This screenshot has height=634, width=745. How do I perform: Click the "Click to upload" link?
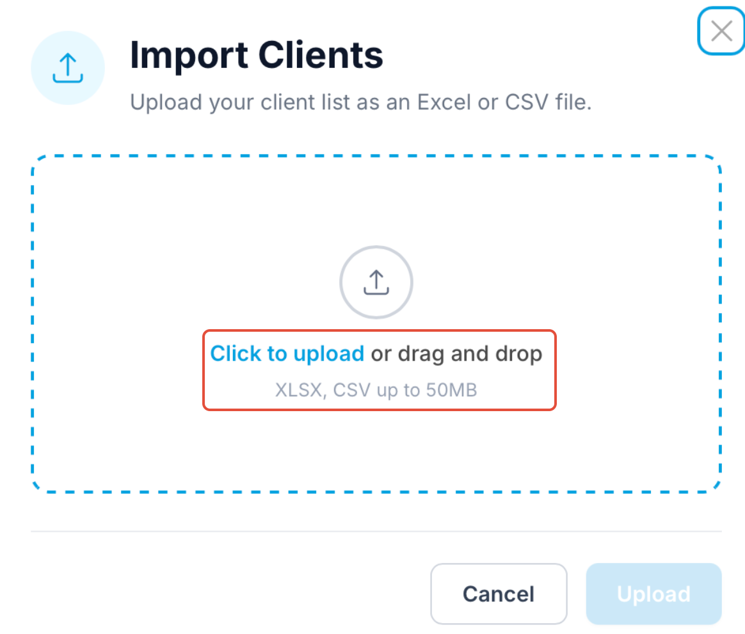pyautogui.click(x=287, y=354)
